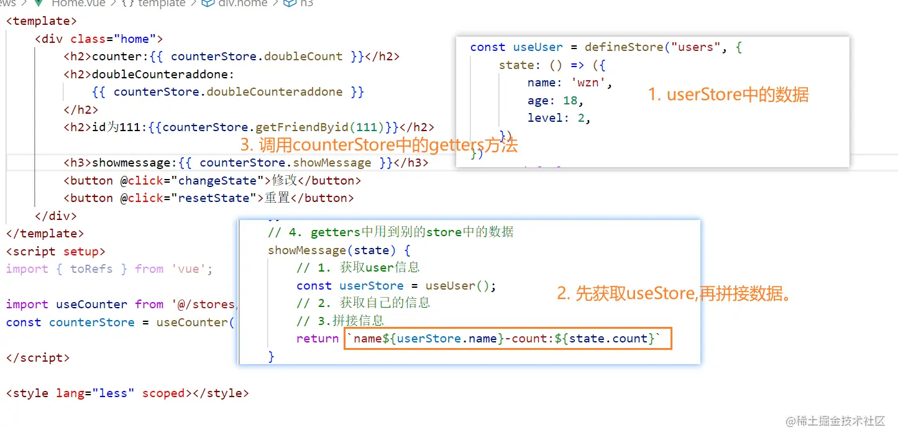
Task: Click the changeState button code line
Action: point(212,181)
